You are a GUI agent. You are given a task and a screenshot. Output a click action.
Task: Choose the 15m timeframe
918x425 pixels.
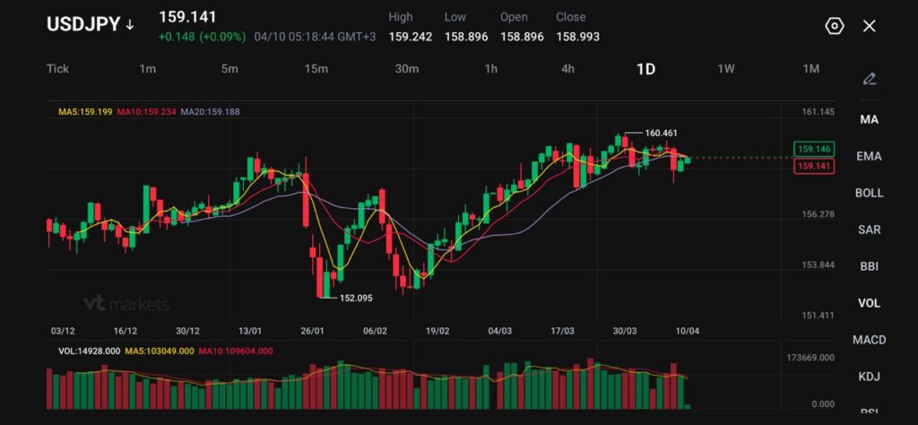click(x=316, y=69)
